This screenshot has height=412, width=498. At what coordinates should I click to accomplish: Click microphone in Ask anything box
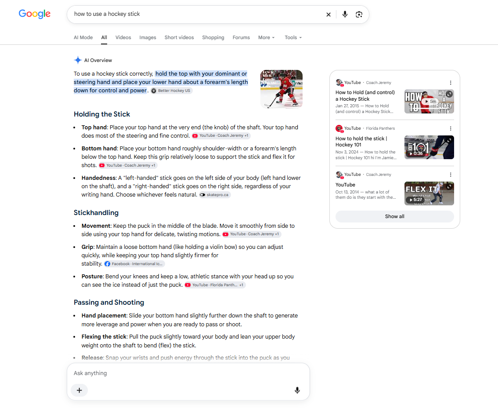click(297, 390)
